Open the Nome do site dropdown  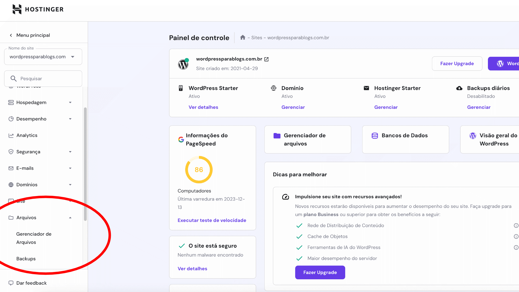pos(43,57)
